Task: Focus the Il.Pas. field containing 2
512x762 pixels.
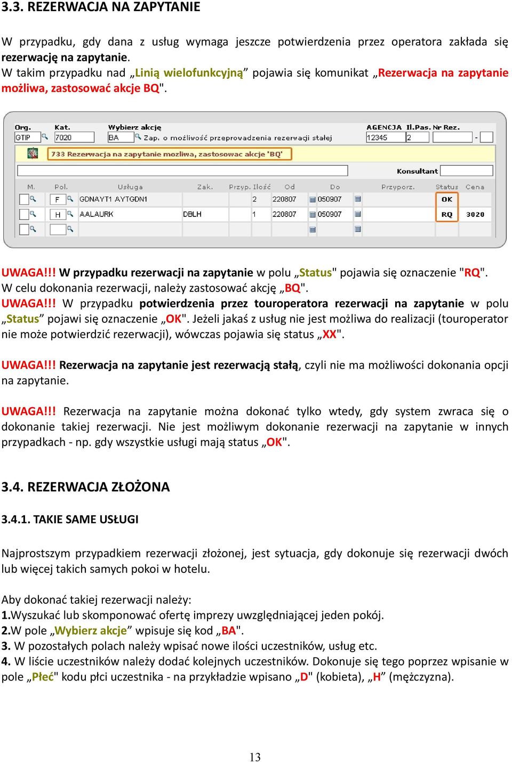Action: pyautogui.click(x=418, y=137)
